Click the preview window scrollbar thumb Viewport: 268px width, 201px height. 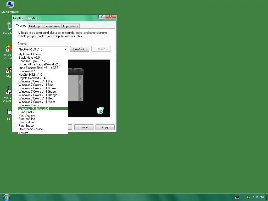pyautogui.click(x=81, y=82)
